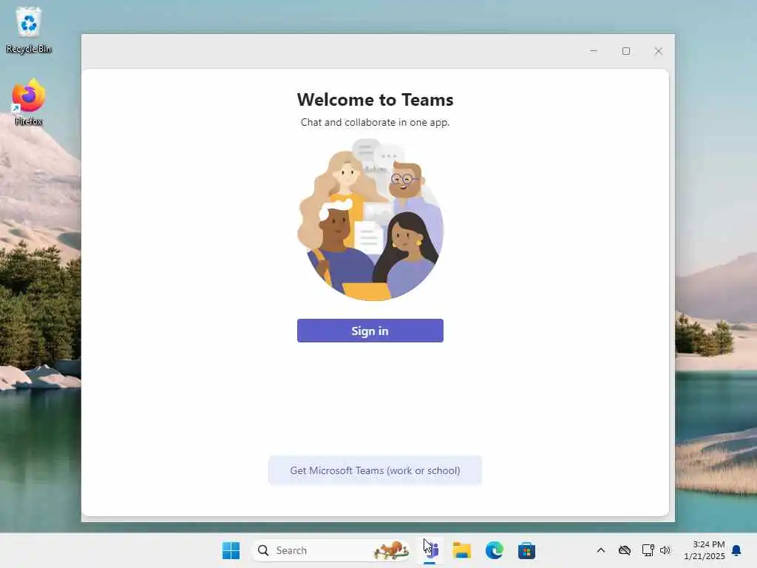Click the OneDrive cloud tray icon
The image size is (757, 568).
tap(625, 550)
